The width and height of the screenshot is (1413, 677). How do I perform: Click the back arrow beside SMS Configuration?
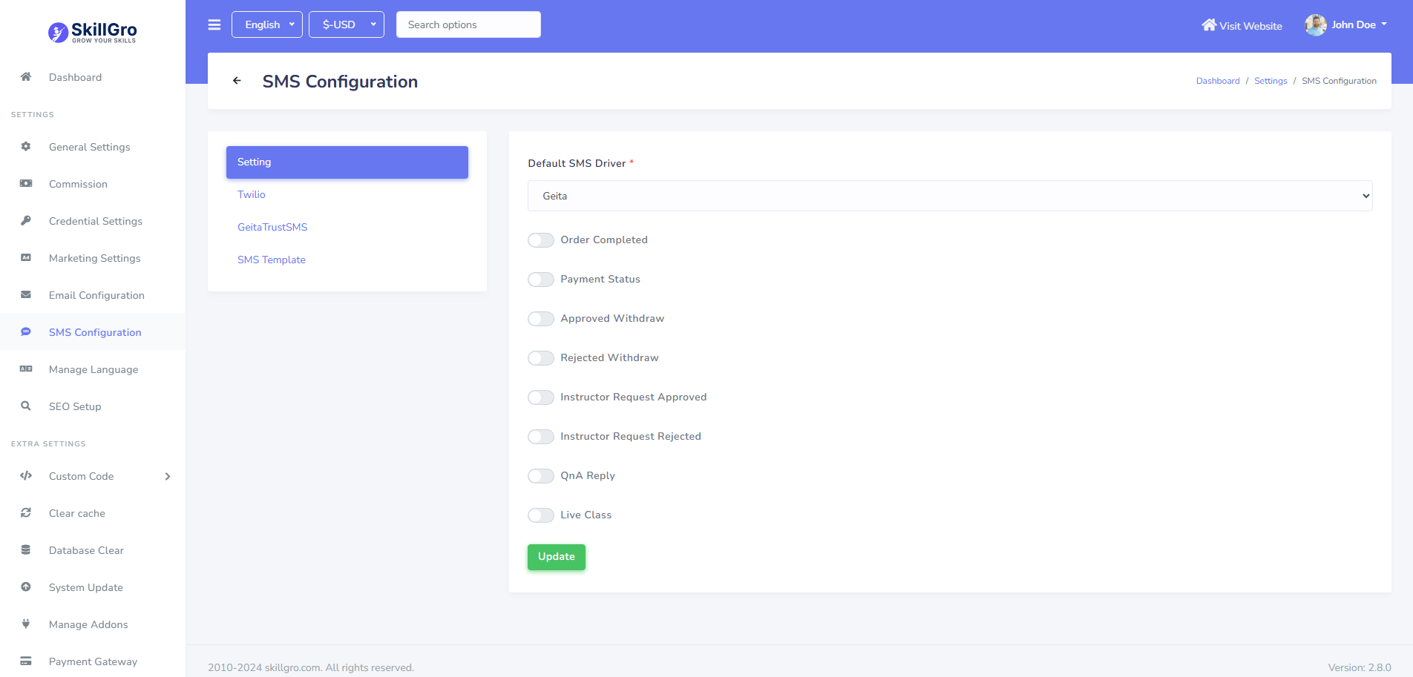[x=237, y=81]
